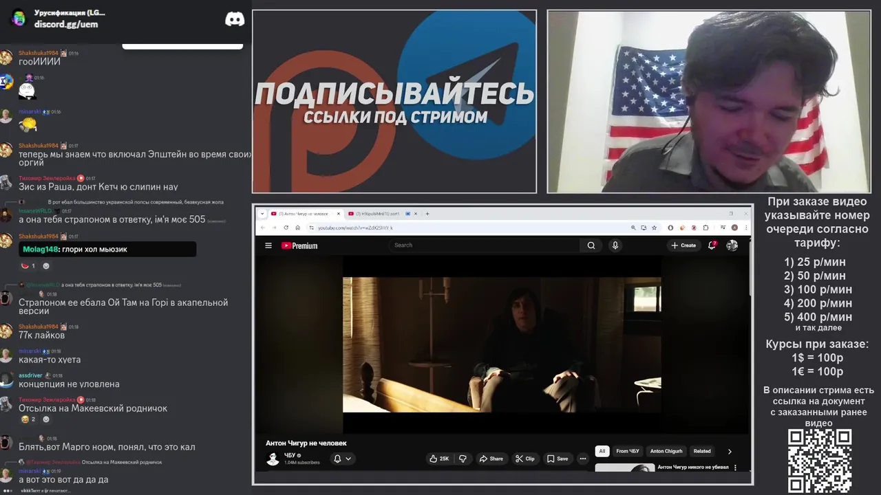Click the YouTube Create button
881x495 pixels.
point(683,245)
